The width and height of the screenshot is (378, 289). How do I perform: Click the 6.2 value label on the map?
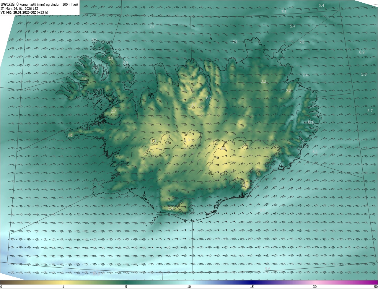209,98
